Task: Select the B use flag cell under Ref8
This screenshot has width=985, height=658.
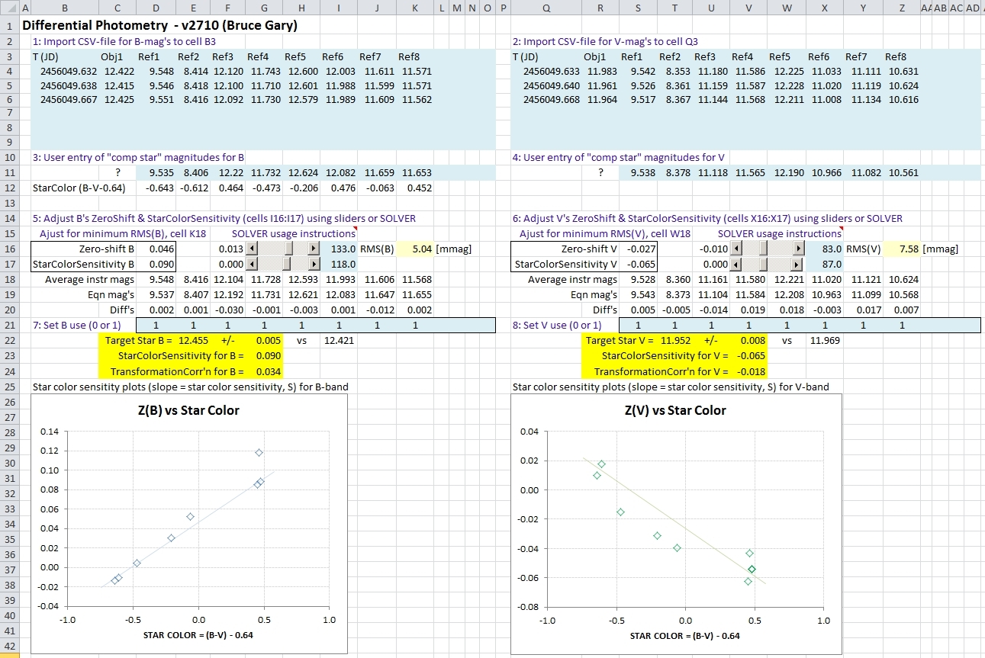Action: (415, 326)
